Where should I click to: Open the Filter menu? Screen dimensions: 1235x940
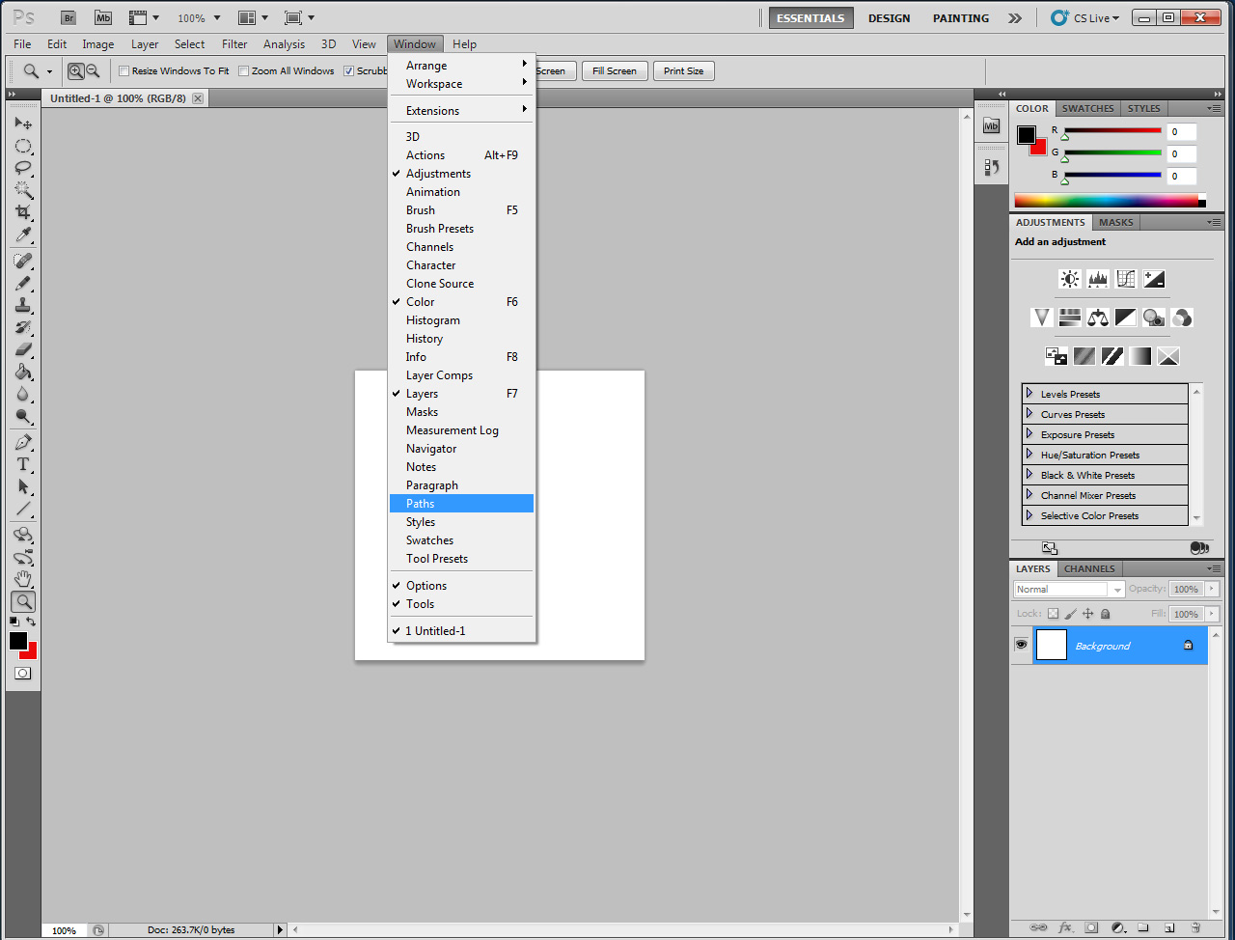234,44
